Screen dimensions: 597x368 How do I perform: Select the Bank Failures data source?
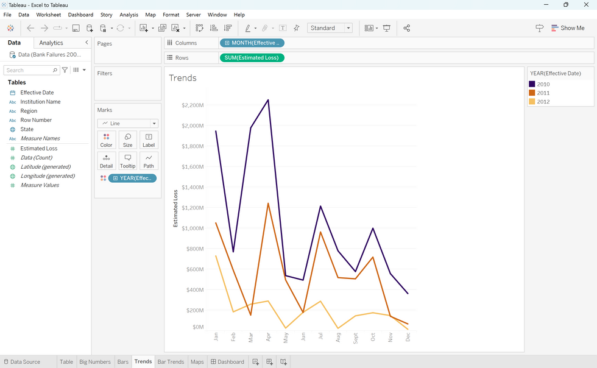tap(45, 54)
